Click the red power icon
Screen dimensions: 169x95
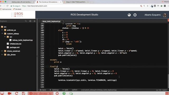(x=57, y=93)
